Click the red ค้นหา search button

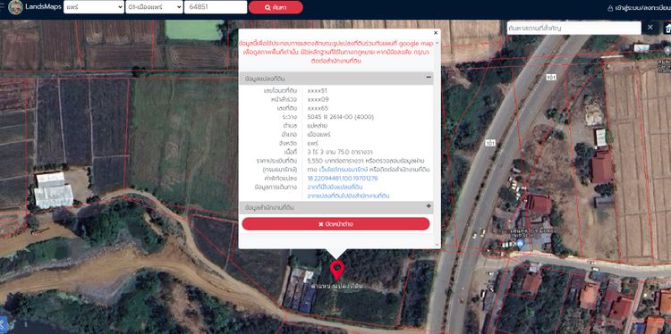coord(276,7)
